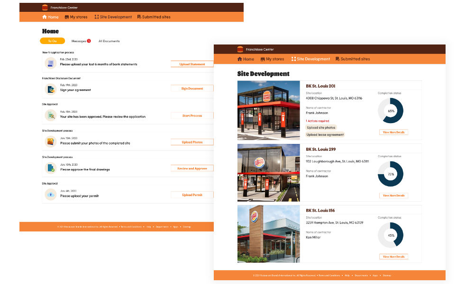
Task: Click the Sign Document button
Action: point(192,89)
